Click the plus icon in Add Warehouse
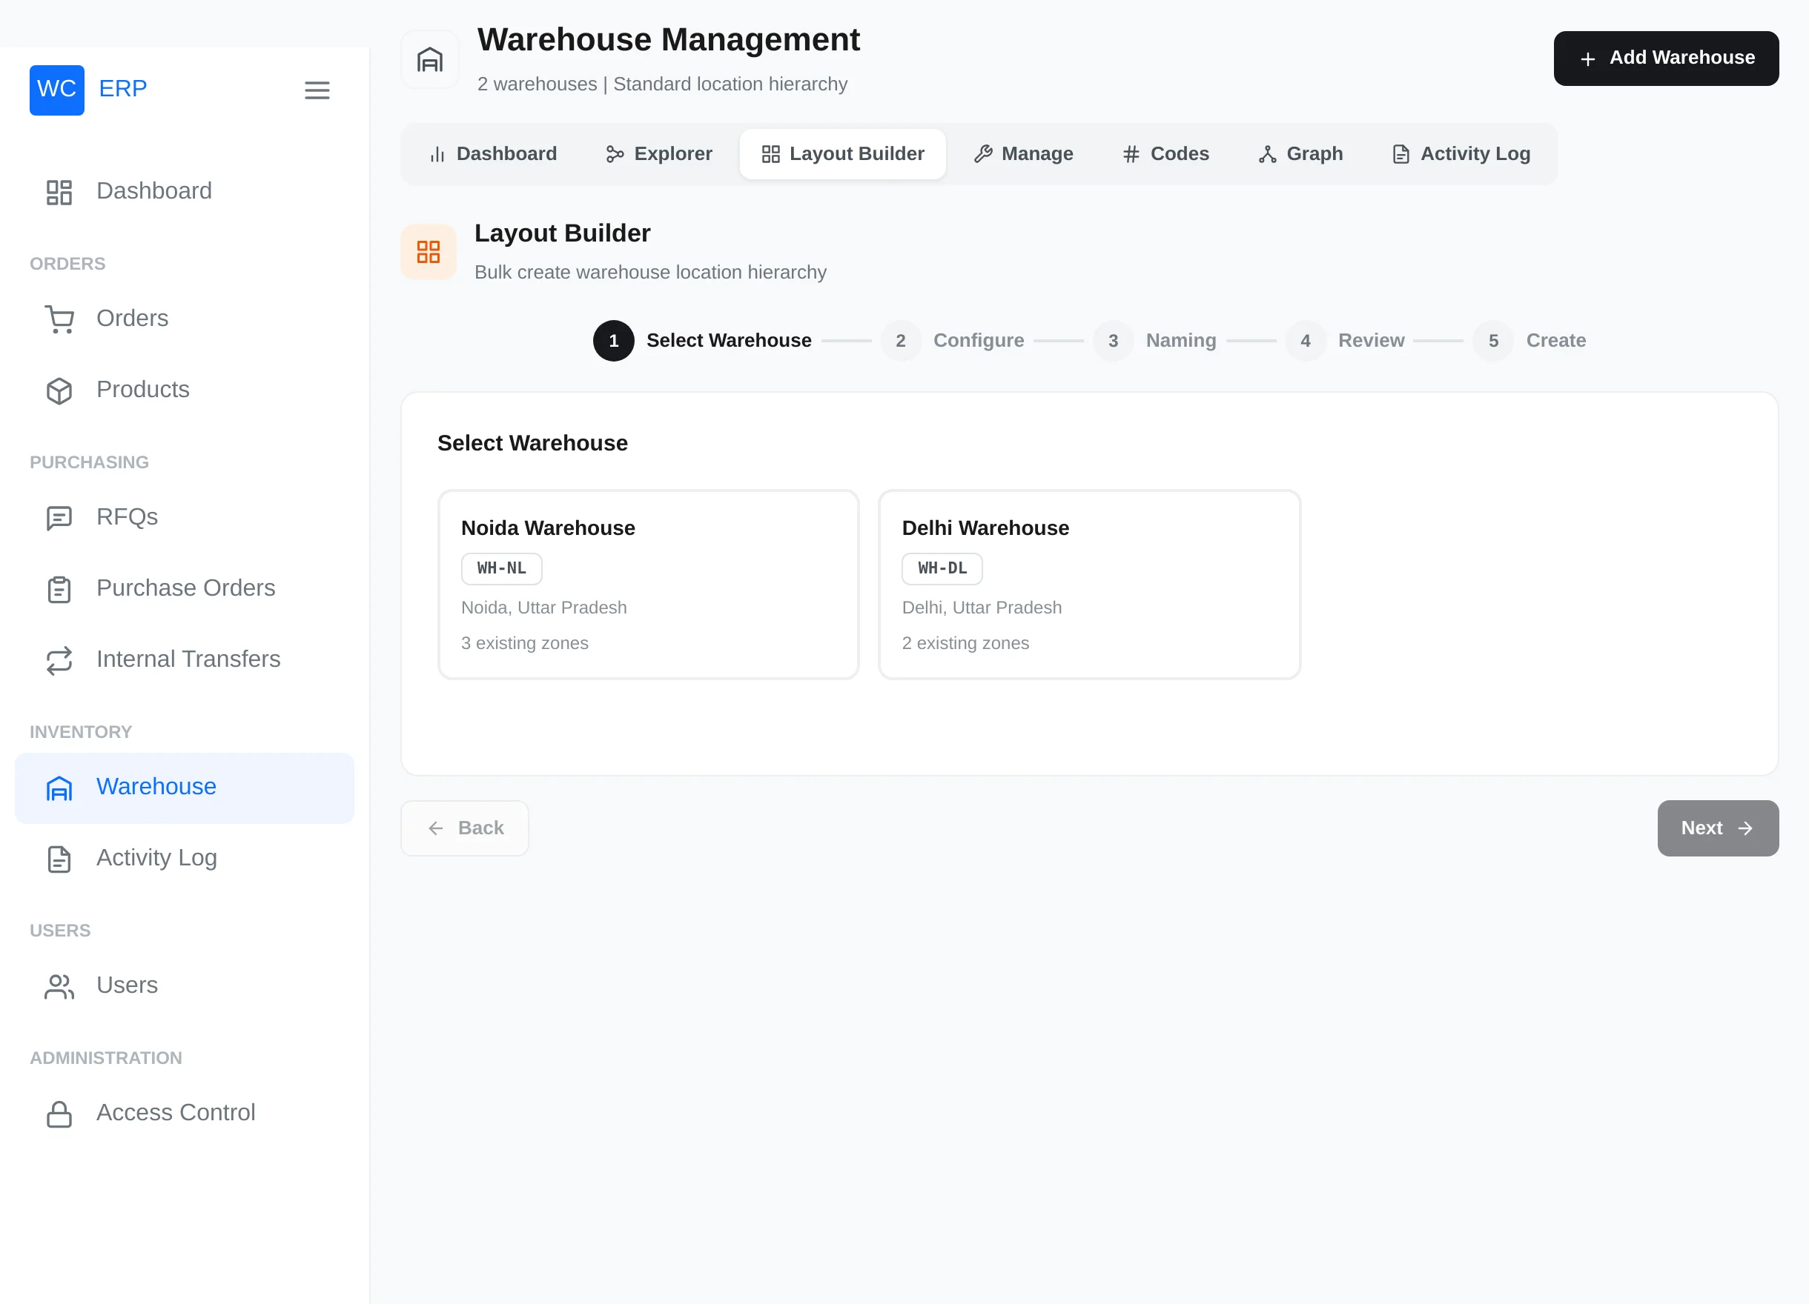Image resolution: width=1809 pixels, height=1304 pixels. click(1587, 59)
